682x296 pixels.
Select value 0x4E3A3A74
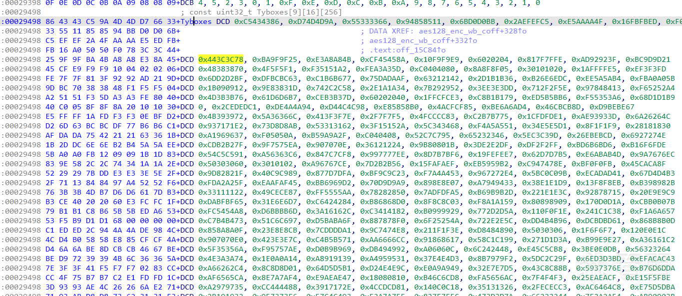(x=221, y=259)
